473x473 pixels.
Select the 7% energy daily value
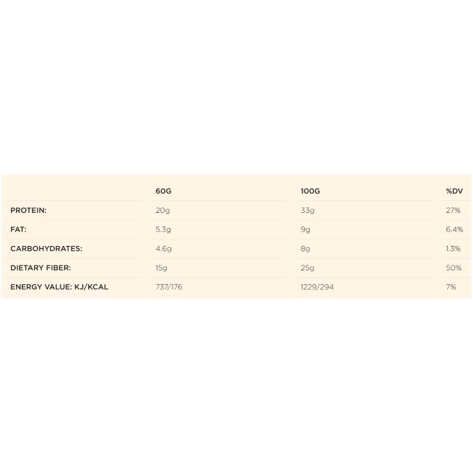pos(451,287)
